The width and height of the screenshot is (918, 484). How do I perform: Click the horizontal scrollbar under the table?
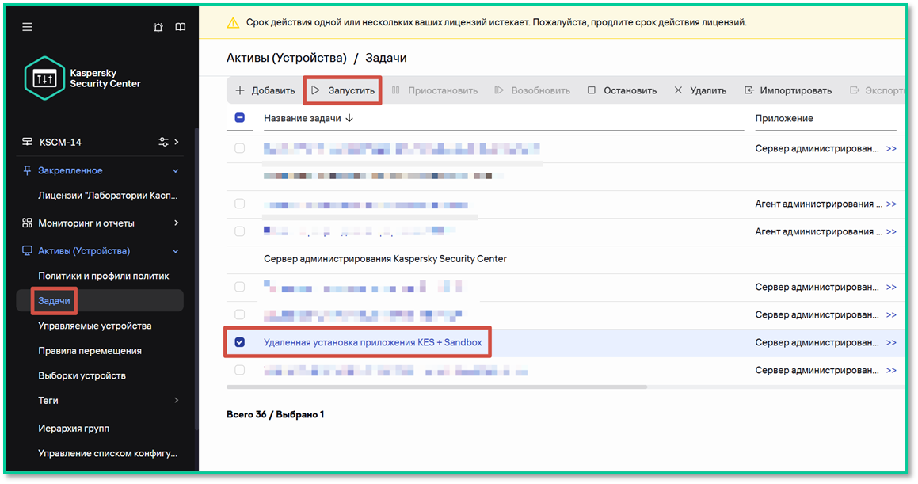coord(436,387)
